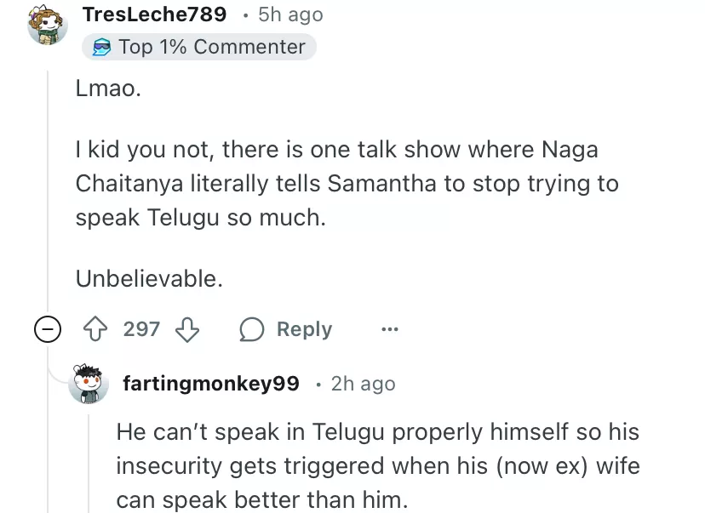Click the Top 1% Commenter label text
This screenshot has height=513, width=705.
(x=211, y=47)
